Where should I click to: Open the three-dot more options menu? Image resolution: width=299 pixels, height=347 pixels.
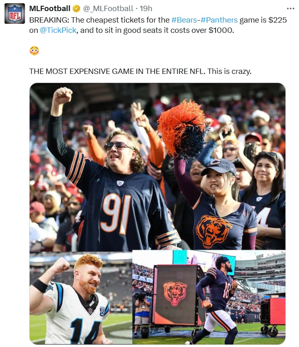point(290,8)
